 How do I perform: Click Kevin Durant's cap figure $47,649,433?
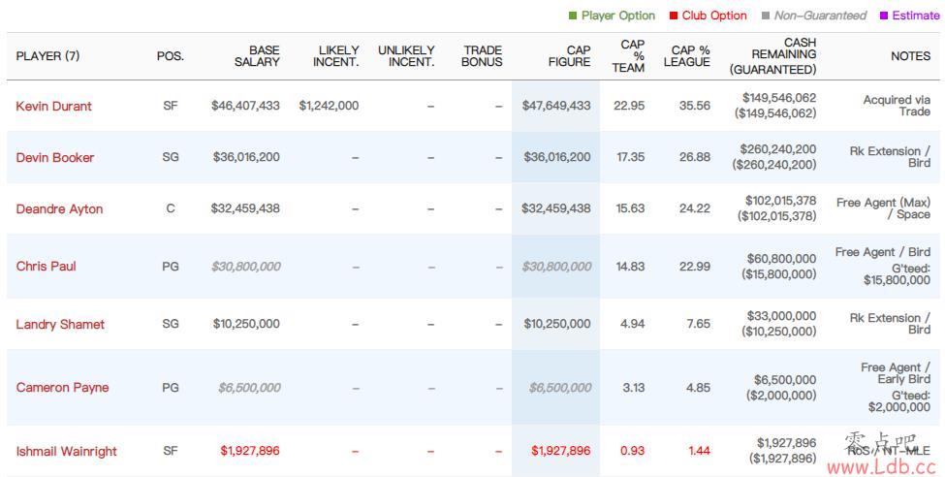(556, 106)
